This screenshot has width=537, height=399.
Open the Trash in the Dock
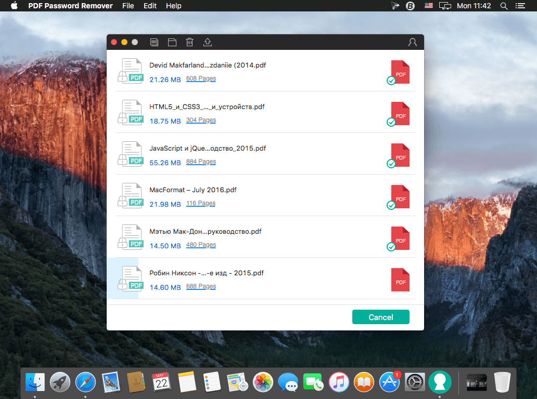(x=502, y=382)
